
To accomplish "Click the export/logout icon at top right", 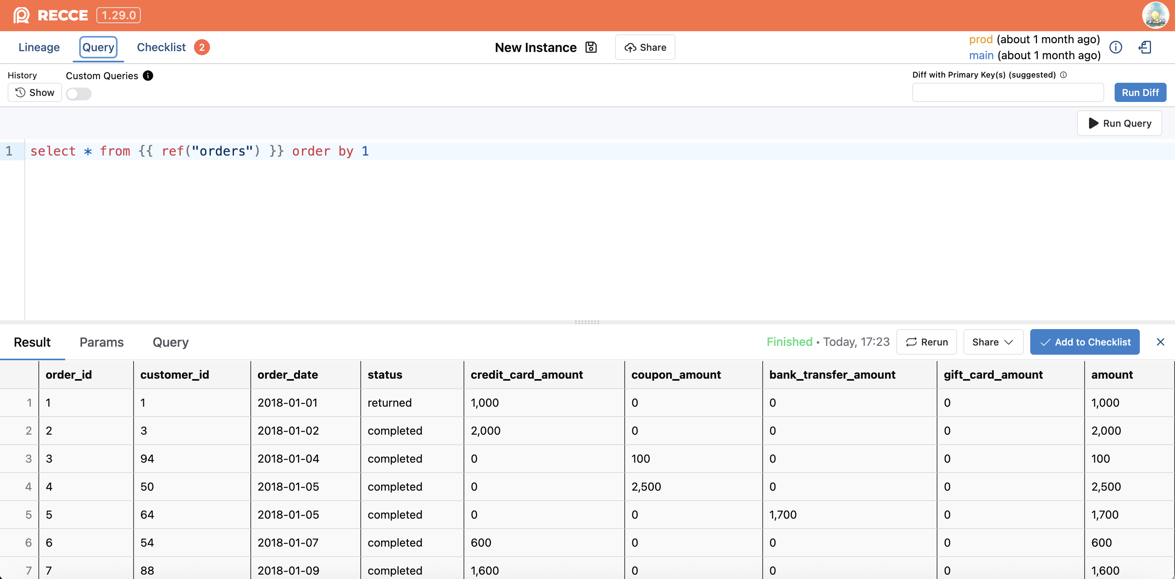I will (x=1145, y=48).
